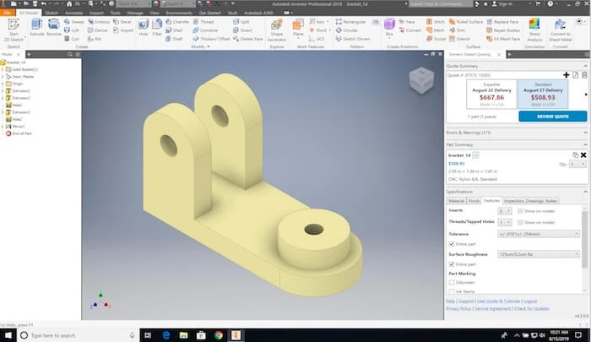
Task: Click the Delete Face tool
Action: point(247,39)
